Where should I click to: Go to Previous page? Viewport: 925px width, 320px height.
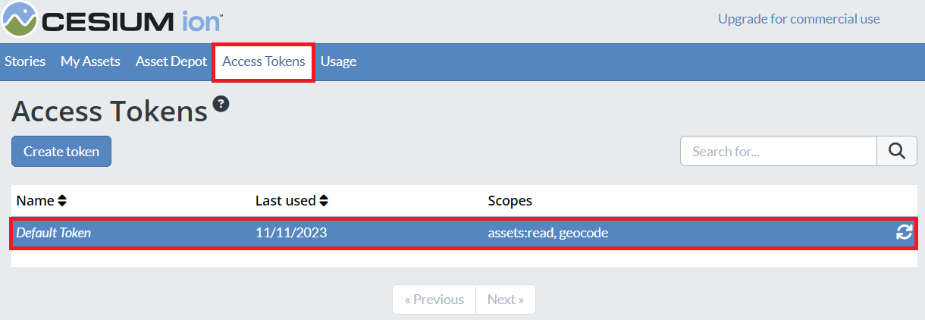pyautogui.click(x=434, y=300)
